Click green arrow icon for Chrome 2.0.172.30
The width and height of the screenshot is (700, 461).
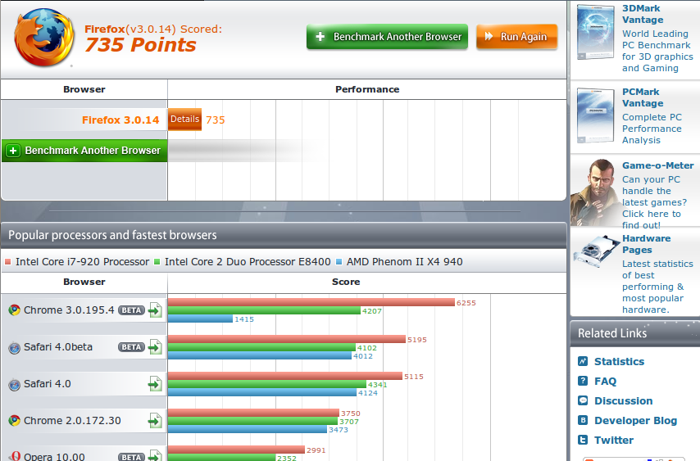click(155, 420)
